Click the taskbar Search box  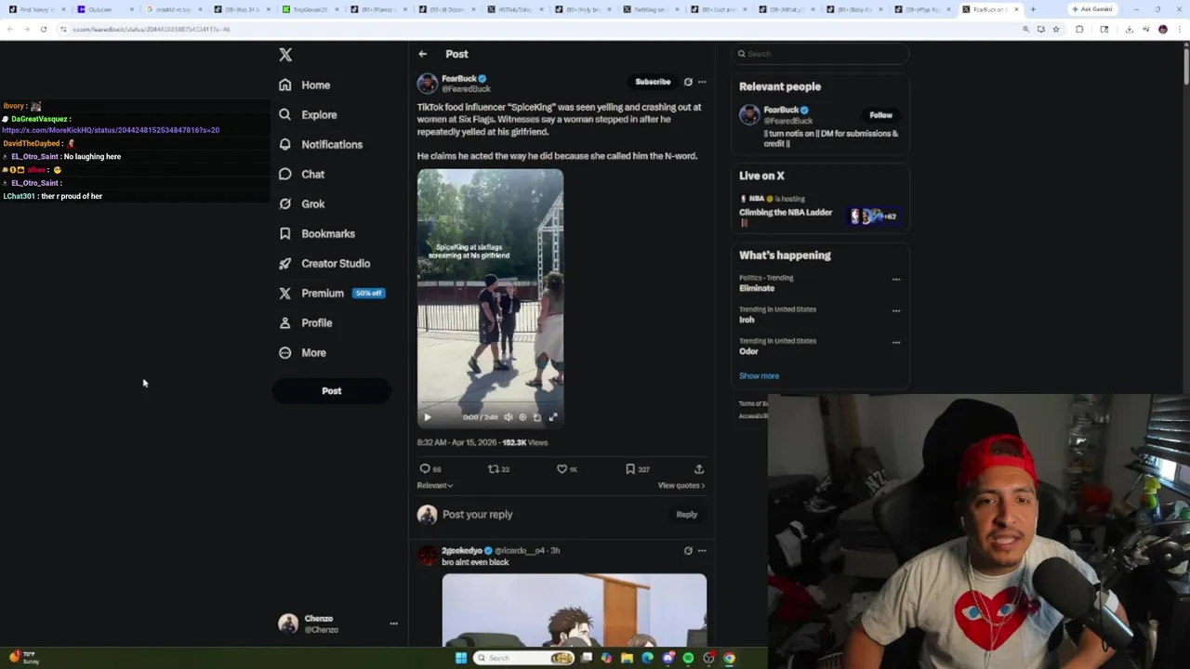pyautogui.click(x=525, y=658)
